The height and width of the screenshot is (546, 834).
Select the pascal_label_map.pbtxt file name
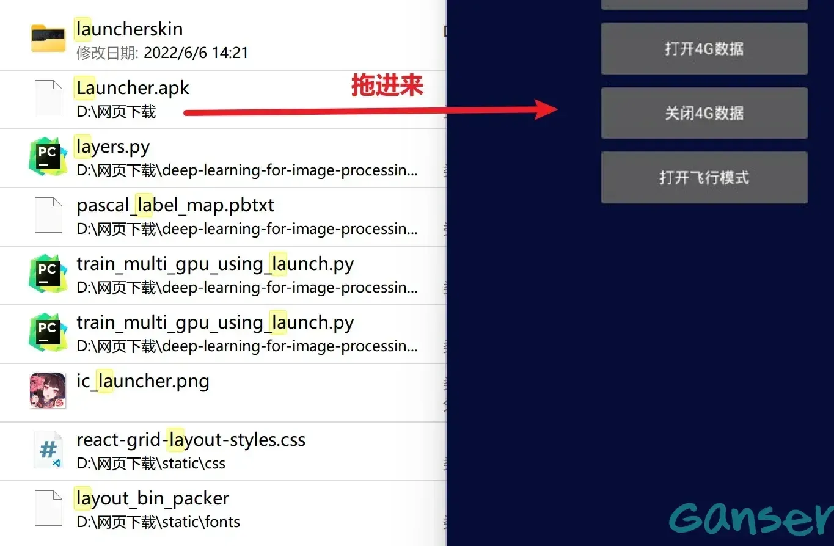175,205
